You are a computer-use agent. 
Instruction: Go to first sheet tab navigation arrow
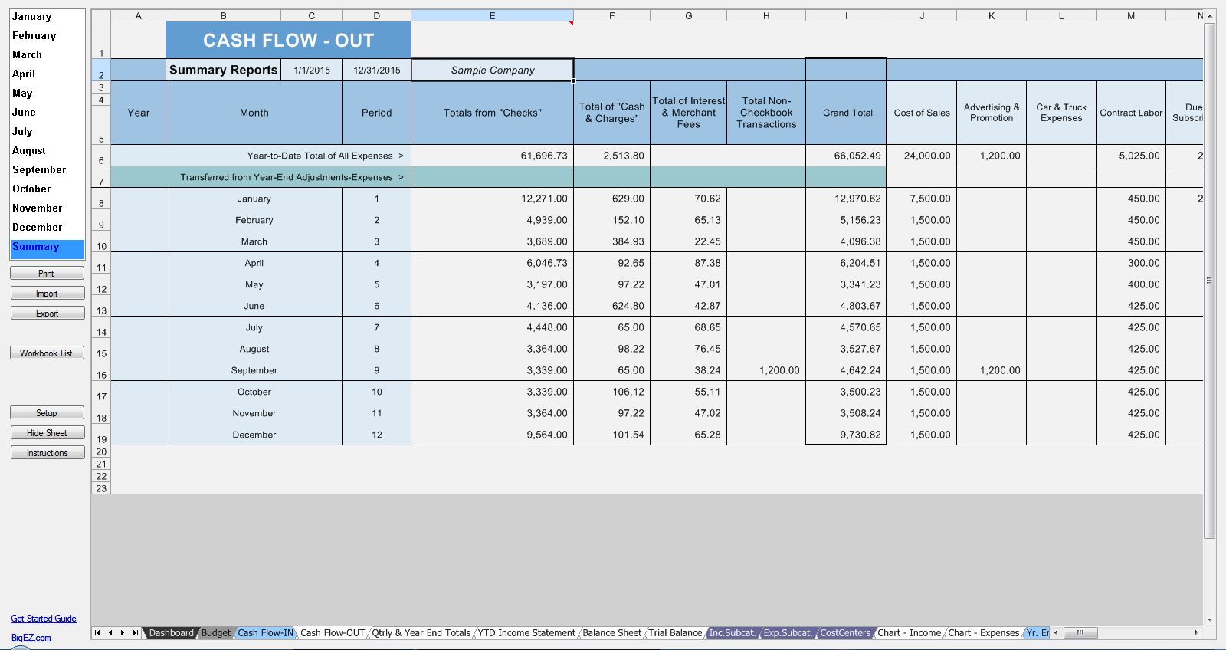(x=97, y=633)
